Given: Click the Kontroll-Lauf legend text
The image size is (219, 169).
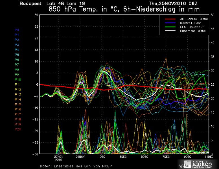Looking at the screenshot, I should (191, 23).
